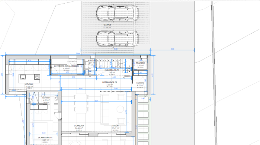The height and width of the screenshot is (145, 260).
Task: Click the 2.40 dimension below the kitchen
Action: pos(16,96)
